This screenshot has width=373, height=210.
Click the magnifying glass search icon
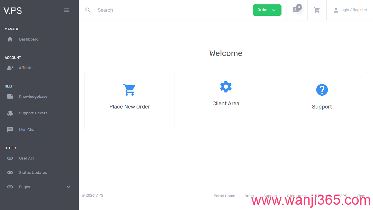(x=88, y=10)
